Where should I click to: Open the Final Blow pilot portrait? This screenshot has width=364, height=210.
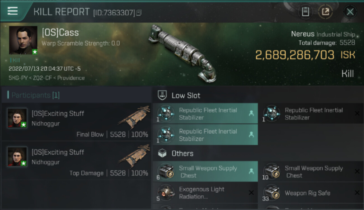coord(17,118)
